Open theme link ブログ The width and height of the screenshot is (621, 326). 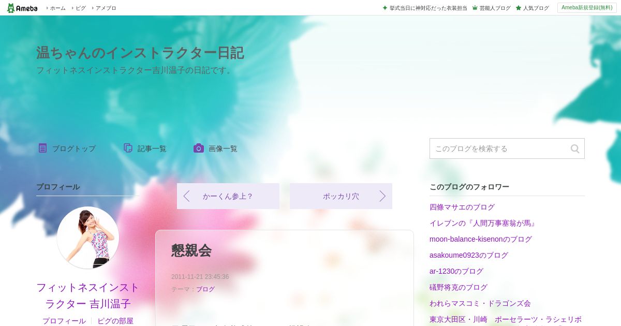(x=205, y=289)
